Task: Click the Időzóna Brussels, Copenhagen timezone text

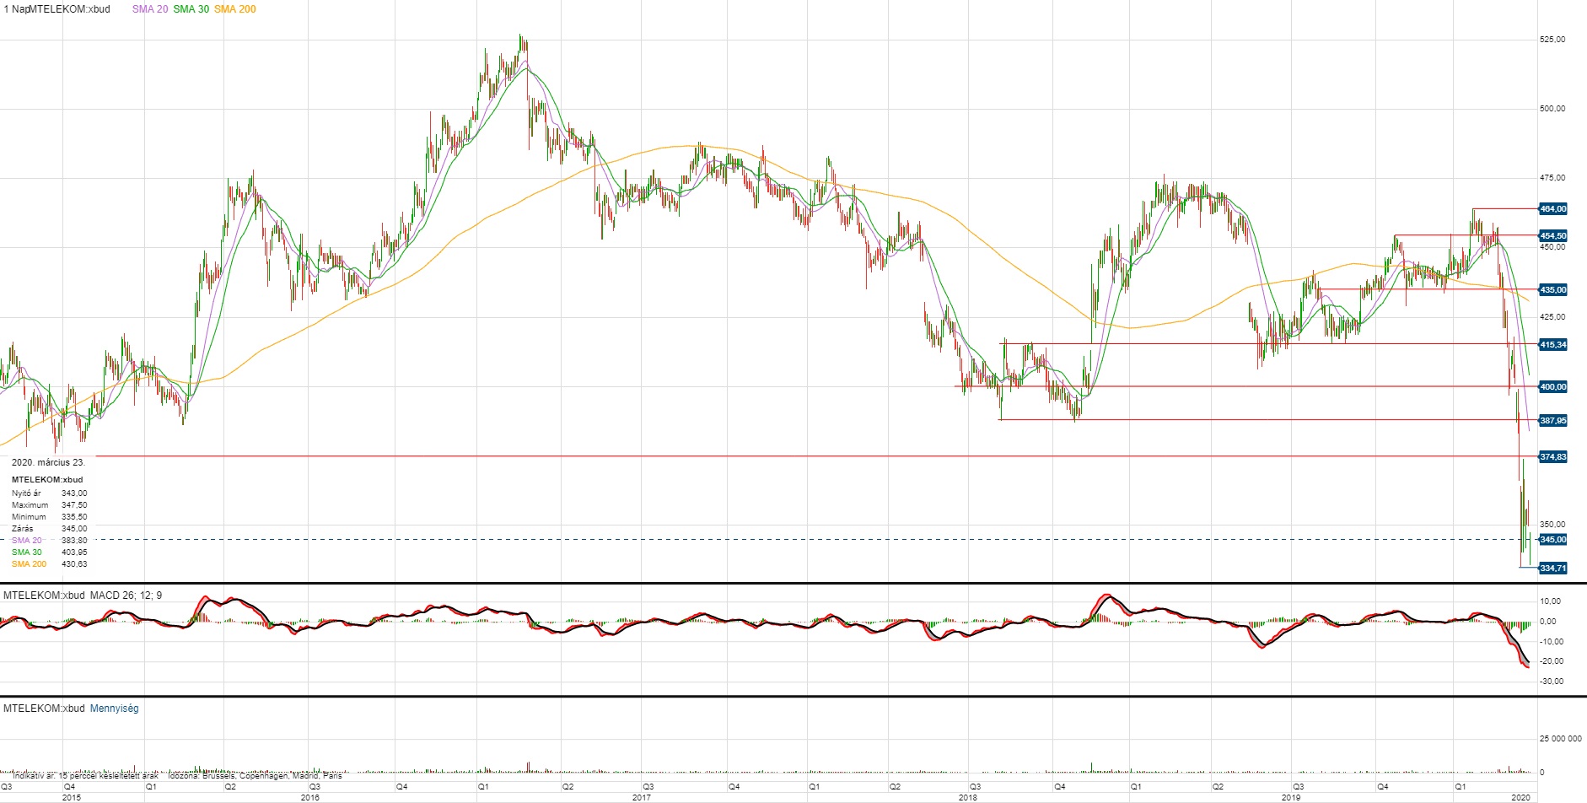Action: (x=256, y=775)
